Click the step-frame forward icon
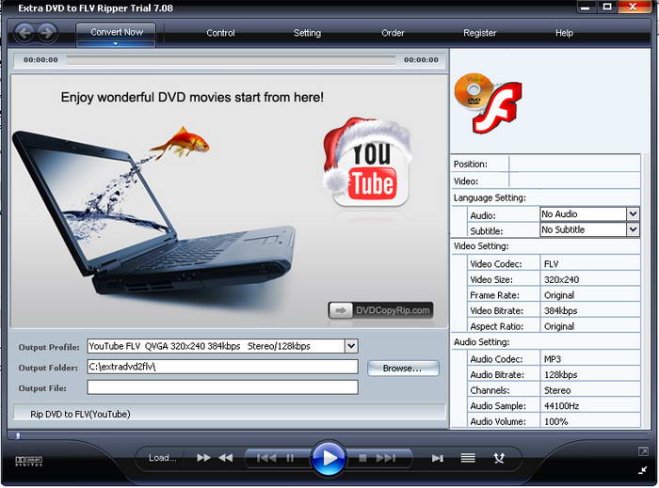The height and width of the screenshot is (488, 659). (x=438, y=458)
